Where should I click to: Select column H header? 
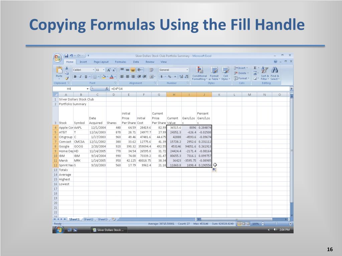point(174,94)
